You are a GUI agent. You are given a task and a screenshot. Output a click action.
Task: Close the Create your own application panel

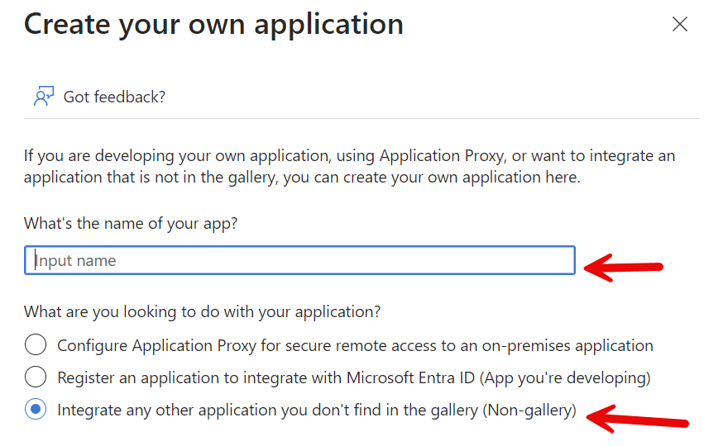pos(680,24)
